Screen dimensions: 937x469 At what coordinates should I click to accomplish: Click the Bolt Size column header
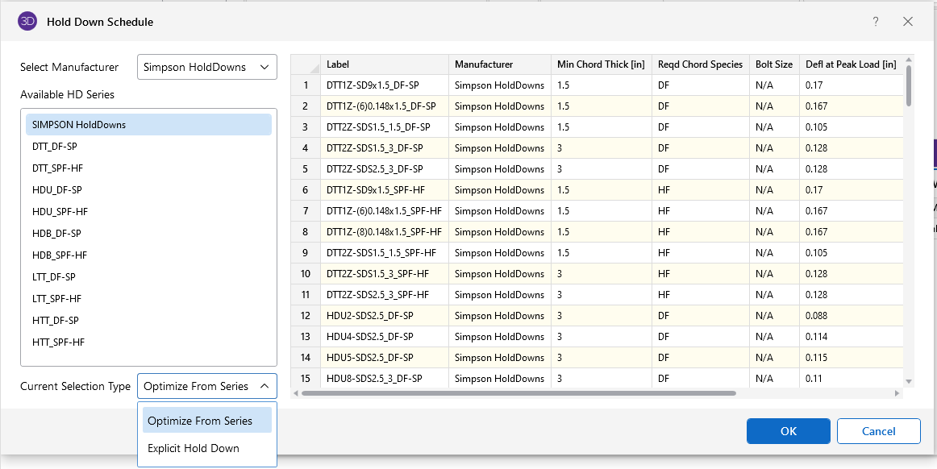click(x=773, y=64)
